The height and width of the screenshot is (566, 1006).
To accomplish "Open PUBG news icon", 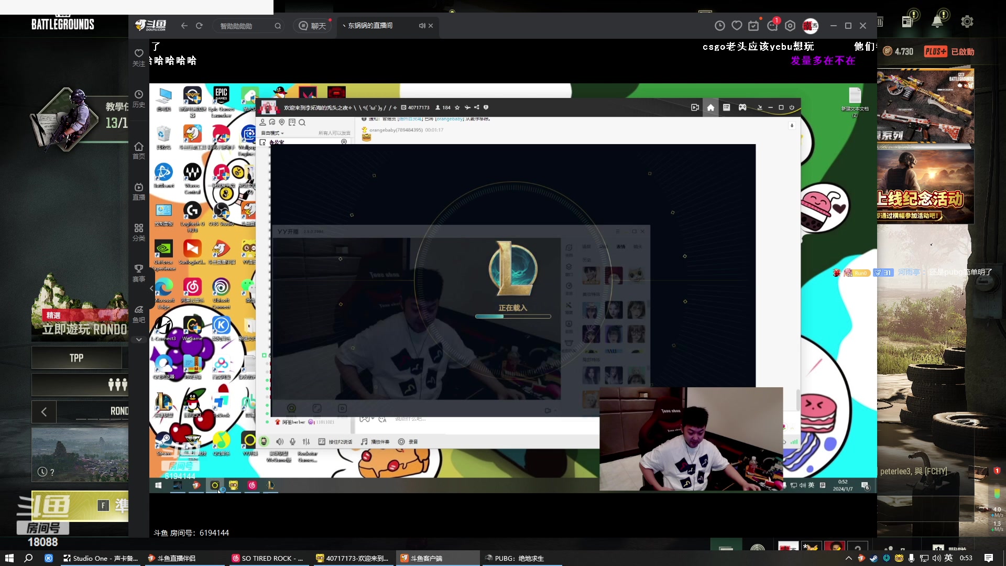I will click(x=908, y=21).
